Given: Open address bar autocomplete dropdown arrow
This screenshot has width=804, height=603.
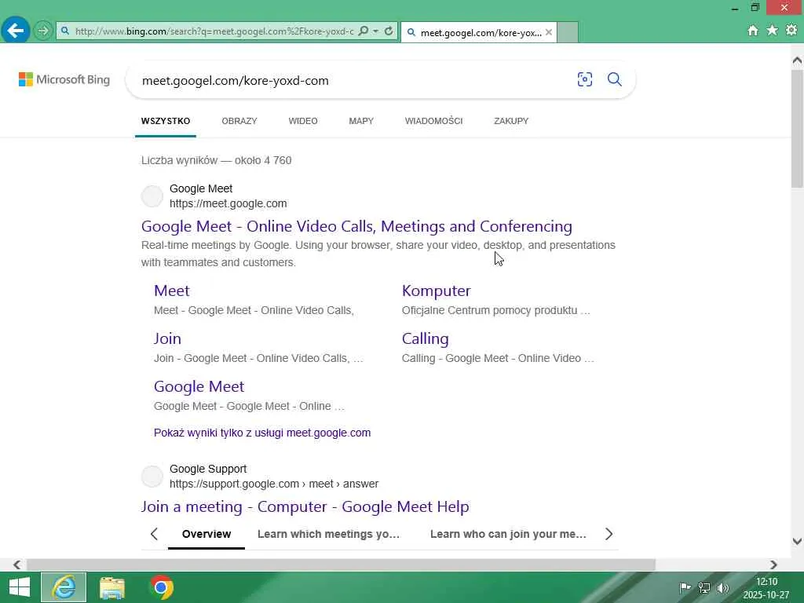Looking at the screenshot, I should click(376, 31).
